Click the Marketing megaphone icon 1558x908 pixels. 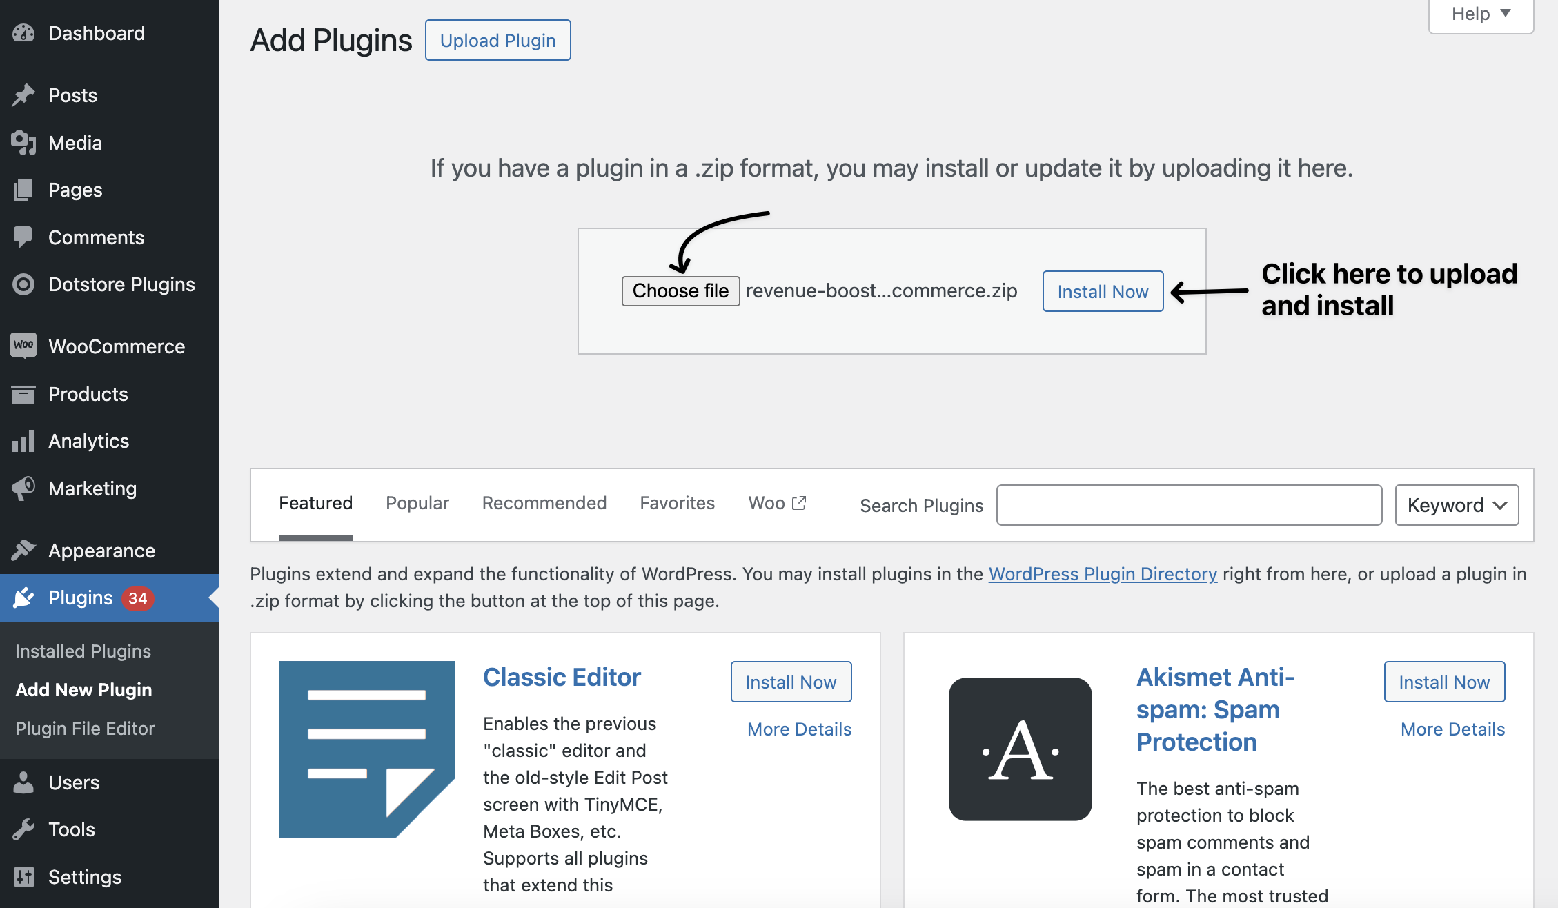point(23,488)
